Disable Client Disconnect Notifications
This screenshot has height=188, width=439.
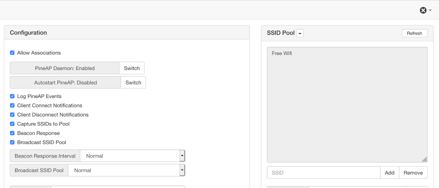(13, 114)
